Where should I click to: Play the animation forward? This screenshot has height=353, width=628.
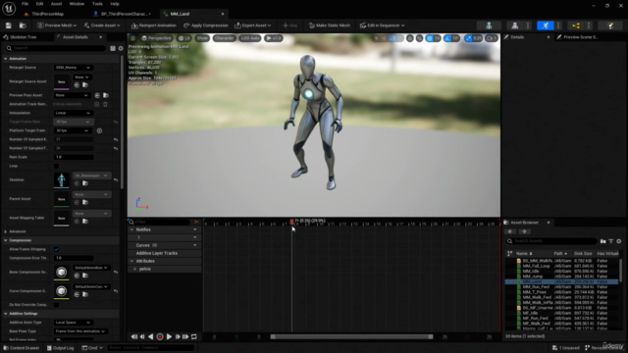coord(169,336)
